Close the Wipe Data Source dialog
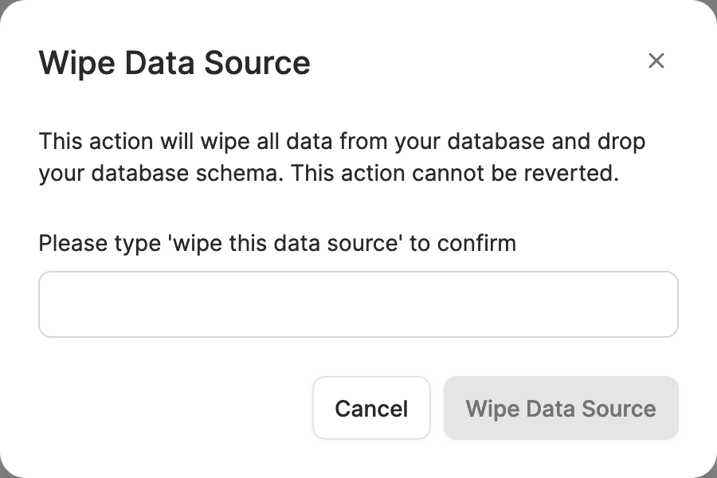Viewport: 717px width, 478px height. point(656,61)
